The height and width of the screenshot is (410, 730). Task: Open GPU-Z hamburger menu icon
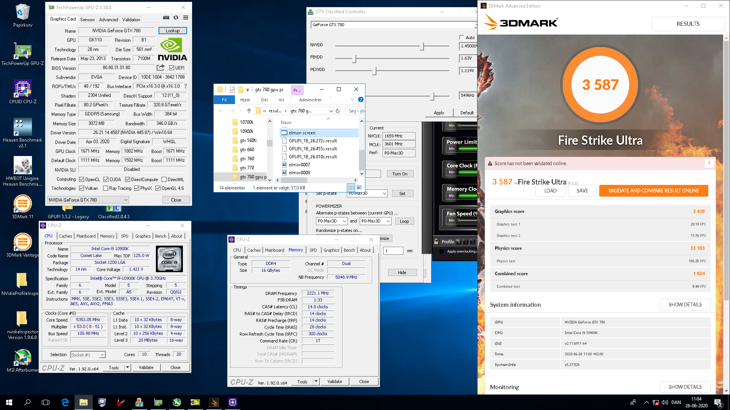pos(186,17)
